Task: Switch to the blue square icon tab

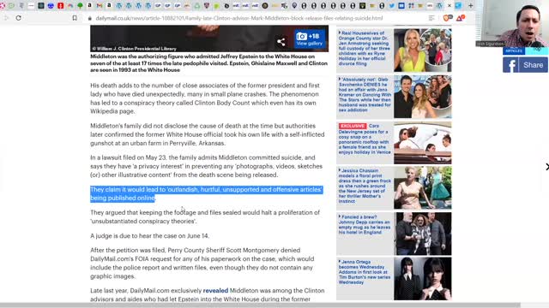Action: pyautogui.click(x=401, y=6)
